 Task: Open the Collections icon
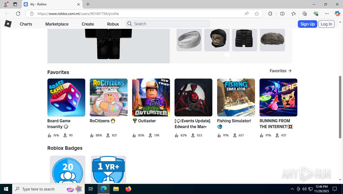pos(305,14)
